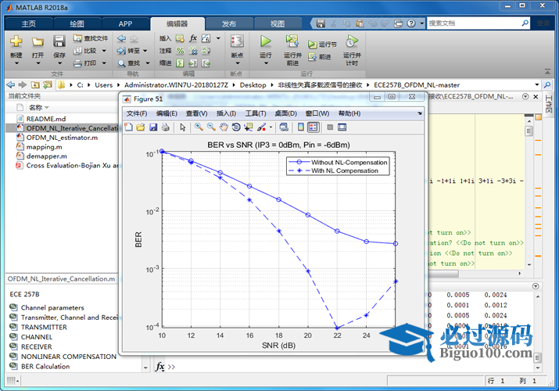The height and width of the screenshot is (391, 559).
Task: Open the Breakpoints (断点) dropdown arrow
Action: 238,63
